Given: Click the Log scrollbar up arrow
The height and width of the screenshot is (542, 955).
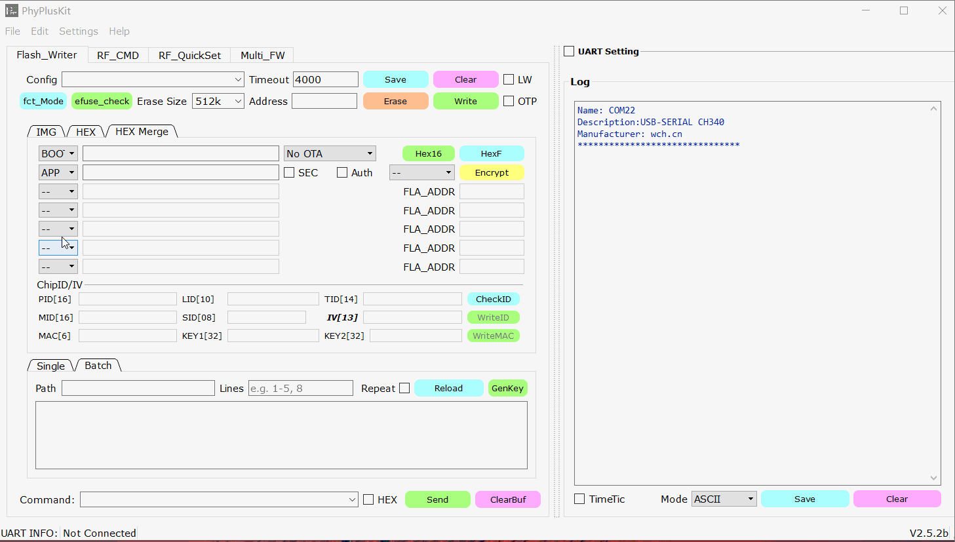Looking at the screenshot, I should (x=933, y=108).
